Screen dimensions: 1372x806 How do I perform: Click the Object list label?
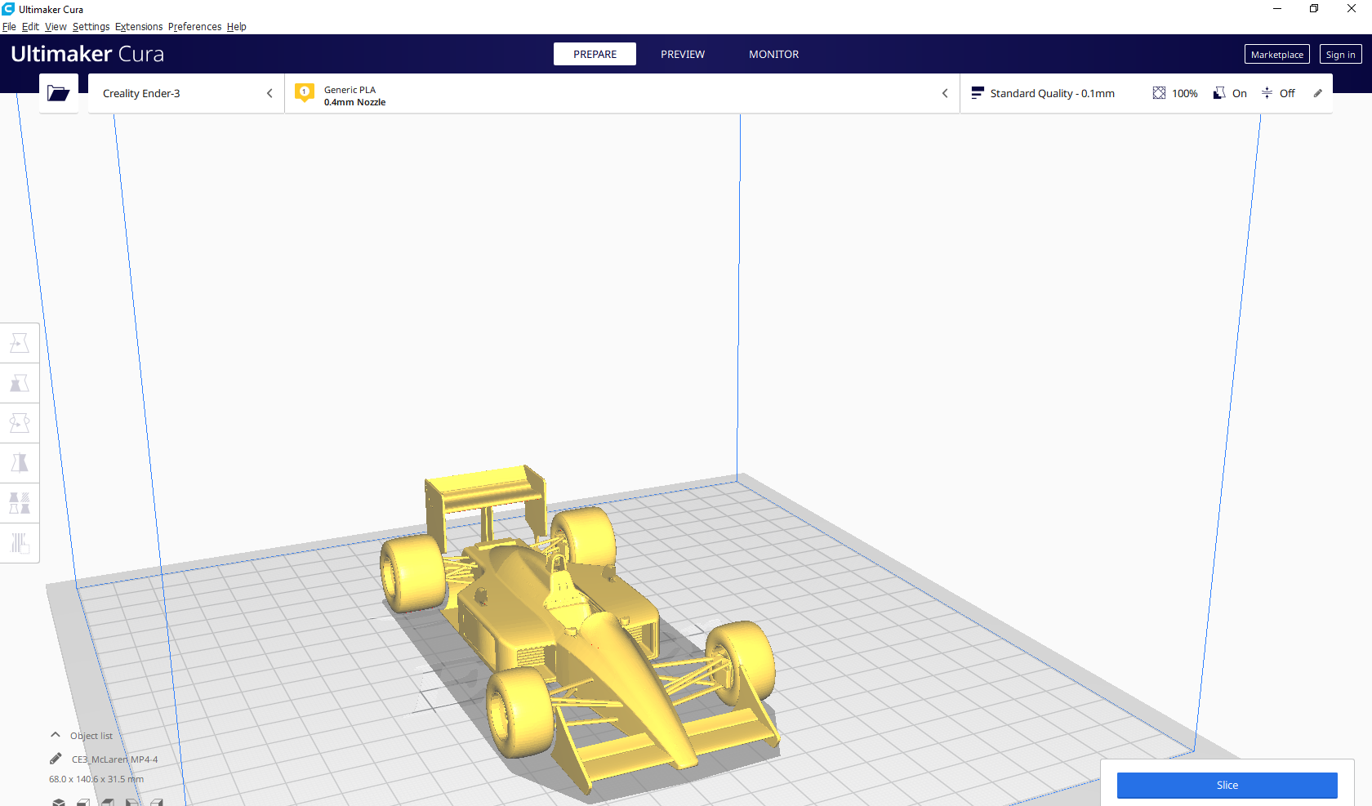coord(91,736)
